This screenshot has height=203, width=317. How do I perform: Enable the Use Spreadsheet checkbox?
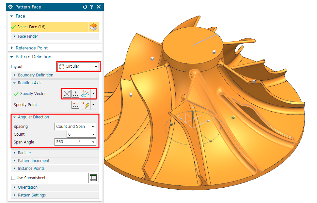[x=13, y=178]
